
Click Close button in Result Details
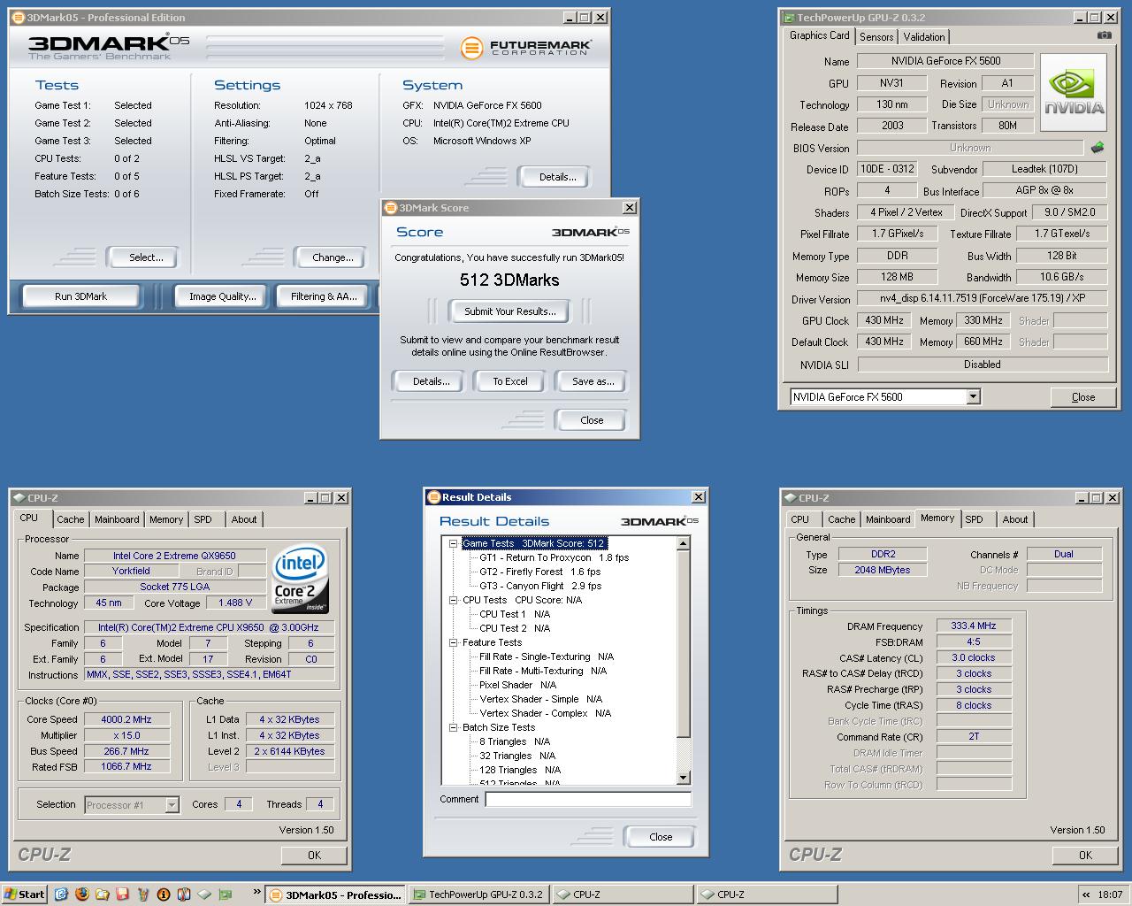[x=661, y=837]
